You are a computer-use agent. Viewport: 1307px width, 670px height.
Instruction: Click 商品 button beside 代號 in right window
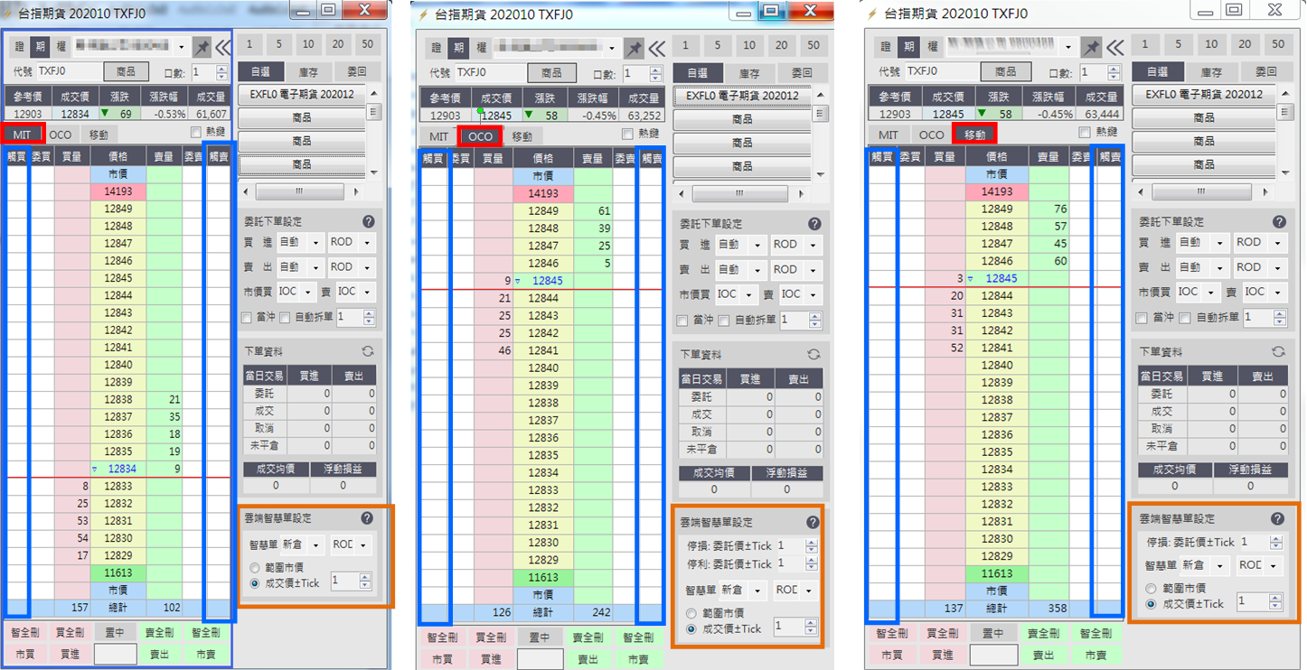(x=1005, y=71)
